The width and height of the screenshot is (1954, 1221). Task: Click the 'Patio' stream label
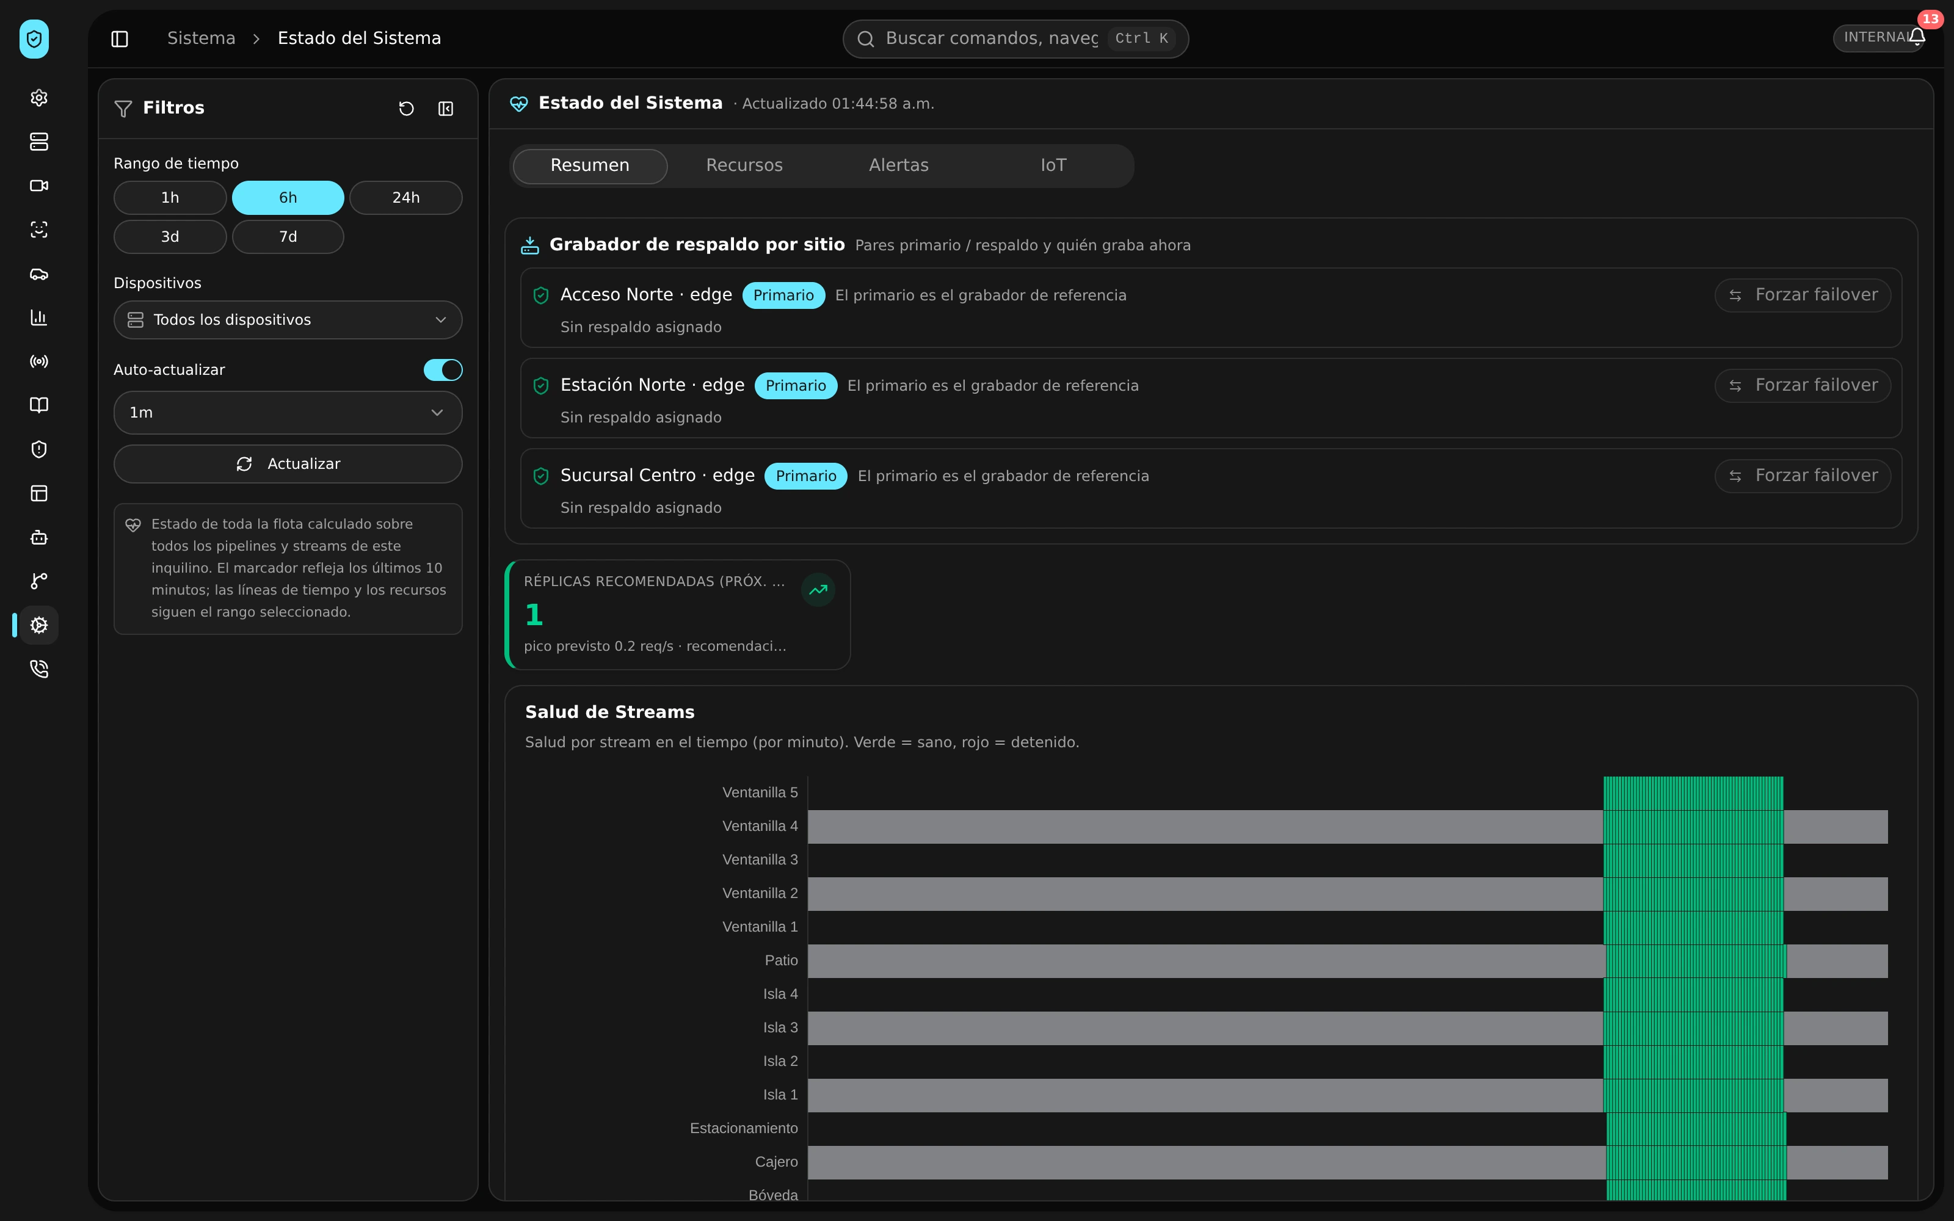[781, 960]
